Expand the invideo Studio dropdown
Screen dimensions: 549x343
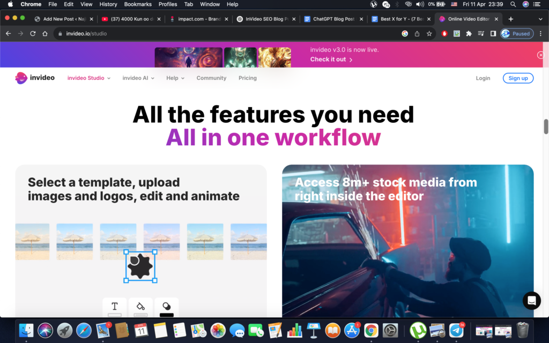[87, 78]
